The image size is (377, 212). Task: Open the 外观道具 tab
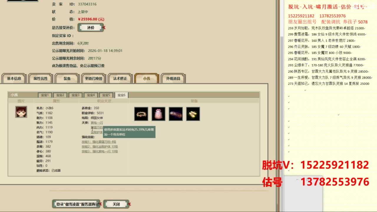coord(173,79)
